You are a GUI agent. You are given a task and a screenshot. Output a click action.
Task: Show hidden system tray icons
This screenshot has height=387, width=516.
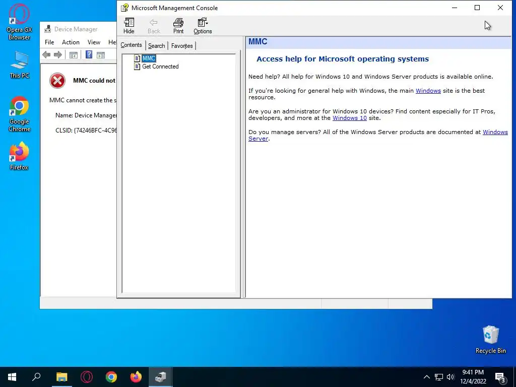pyautogui.click(x=426, y=377)
